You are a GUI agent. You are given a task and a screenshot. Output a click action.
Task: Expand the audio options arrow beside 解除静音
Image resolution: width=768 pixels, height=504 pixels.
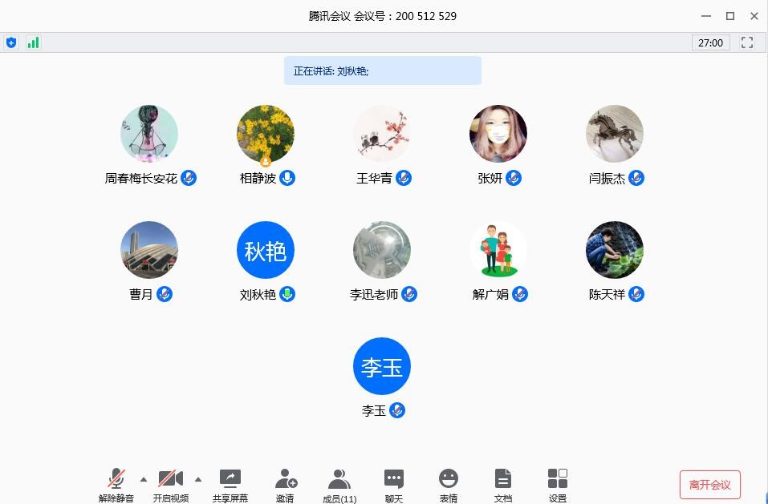[144, 479]
